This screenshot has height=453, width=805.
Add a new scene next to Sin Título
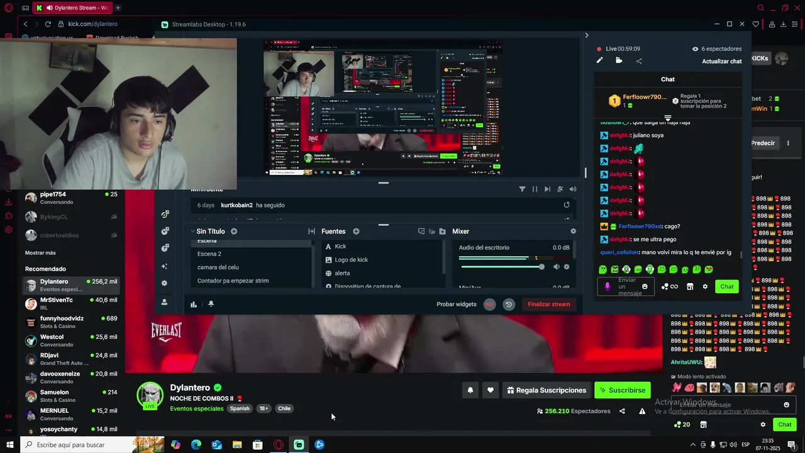234,232
